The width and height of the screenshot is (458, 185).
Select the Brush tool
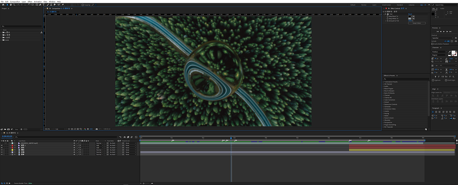click(x=48, y=5)
